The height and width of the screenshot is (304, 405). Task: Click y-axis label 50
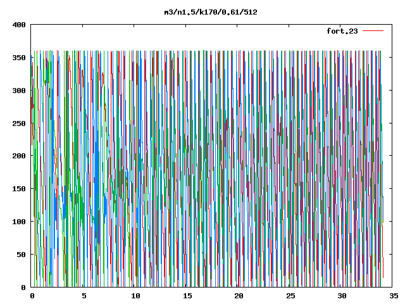point(22,255)
